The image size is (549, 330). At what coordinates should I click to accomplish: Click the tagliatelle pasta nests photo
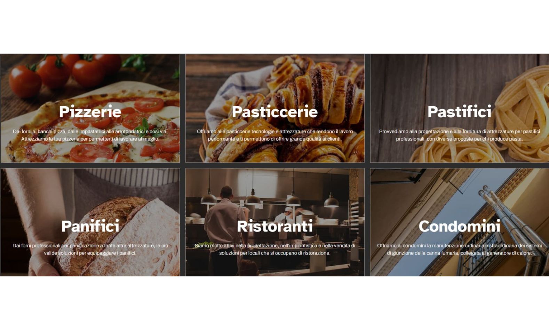[460, 108]
